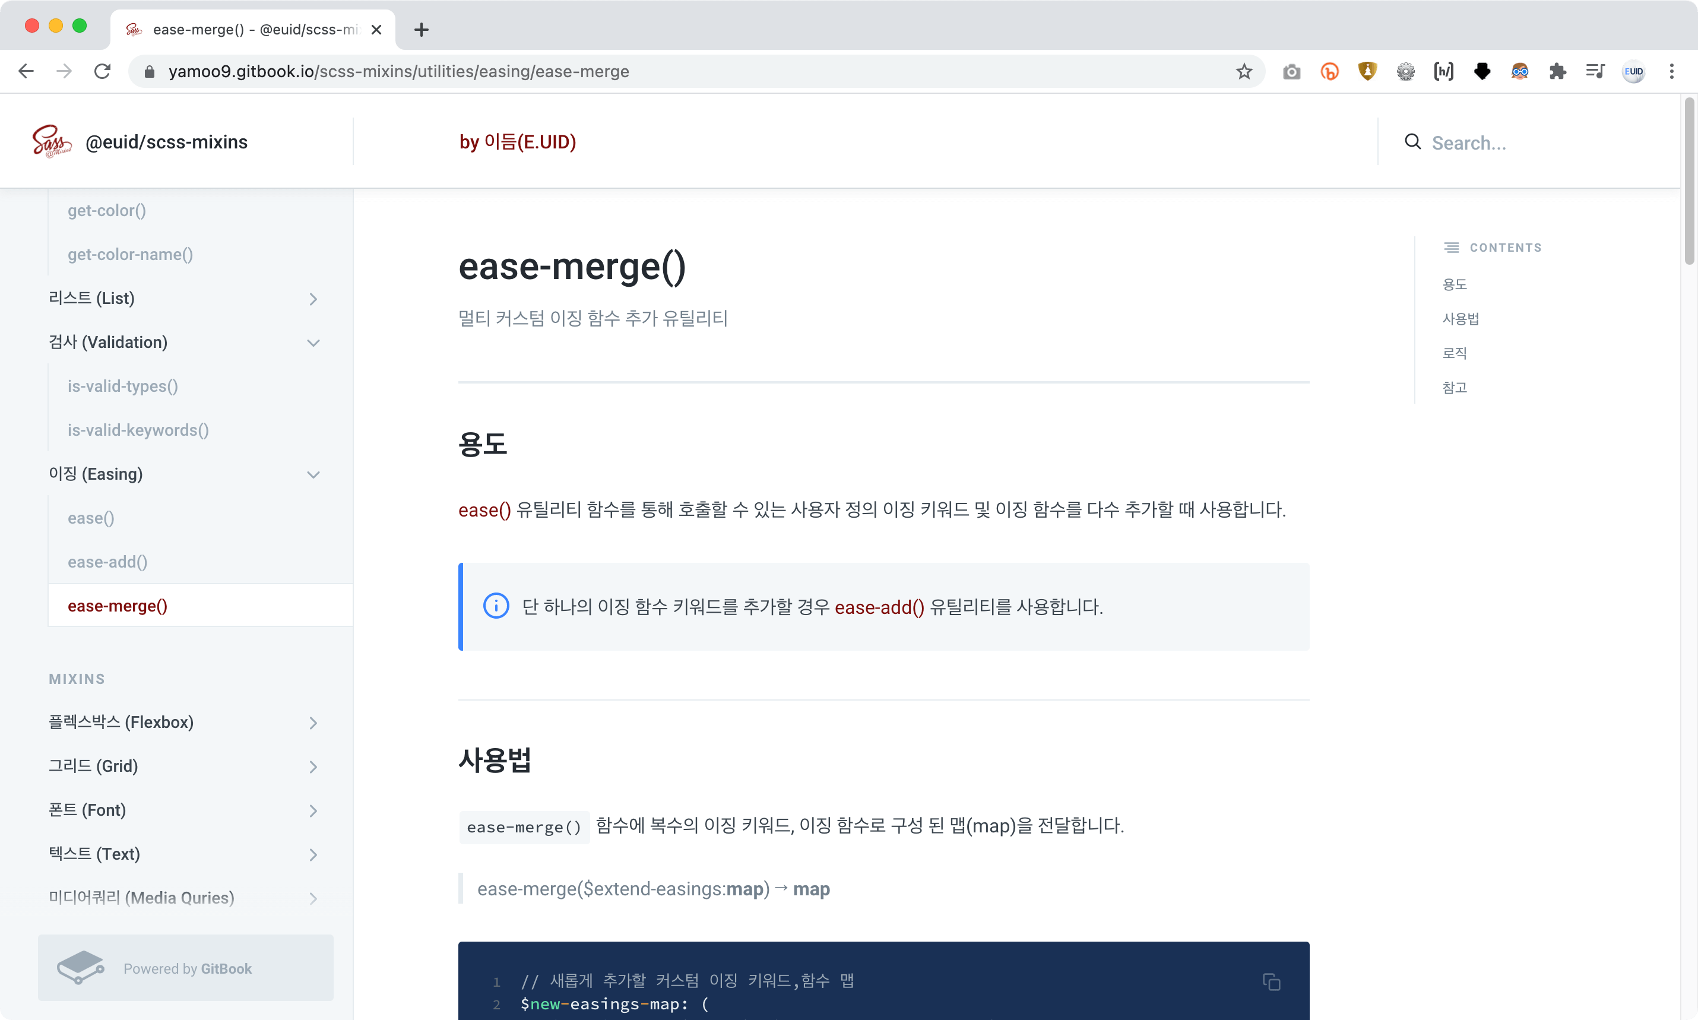Expand the 리스트 (List) section
Screen dimensions: 1698x1020
[313, 299]
